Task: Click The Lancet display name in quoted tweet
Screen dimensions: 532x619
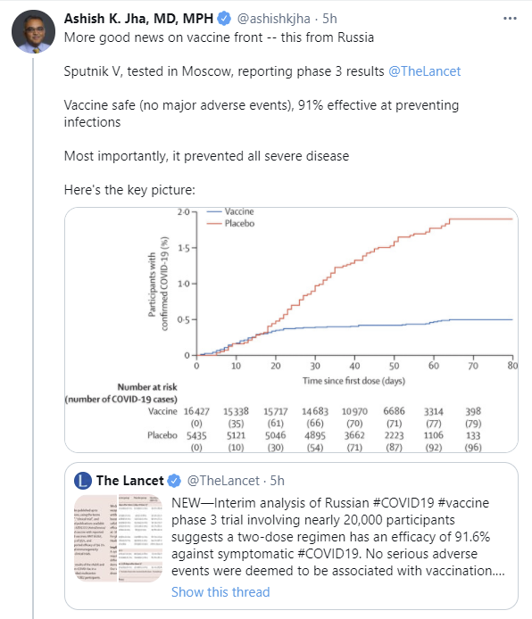Action: coord(130,481)
